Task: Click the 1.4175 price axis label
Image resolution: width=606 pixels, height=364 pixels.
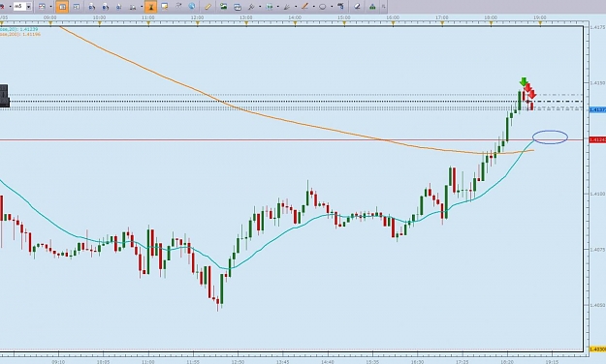Action: (598, 27)
